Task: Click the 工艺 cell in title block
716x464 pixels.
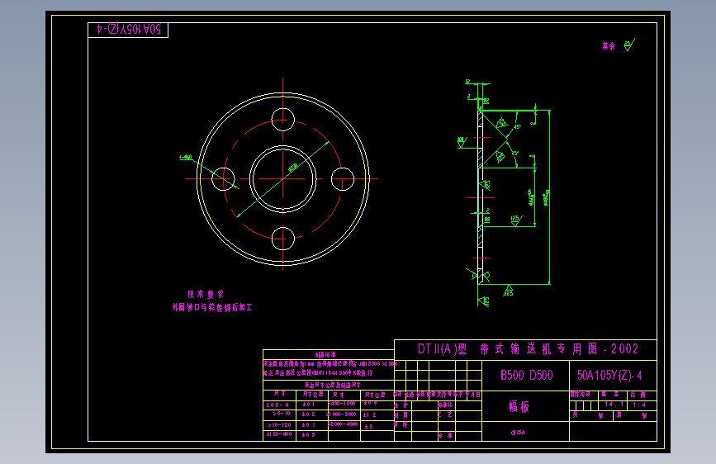Action: pyautogui.click(x=445, y=415)
